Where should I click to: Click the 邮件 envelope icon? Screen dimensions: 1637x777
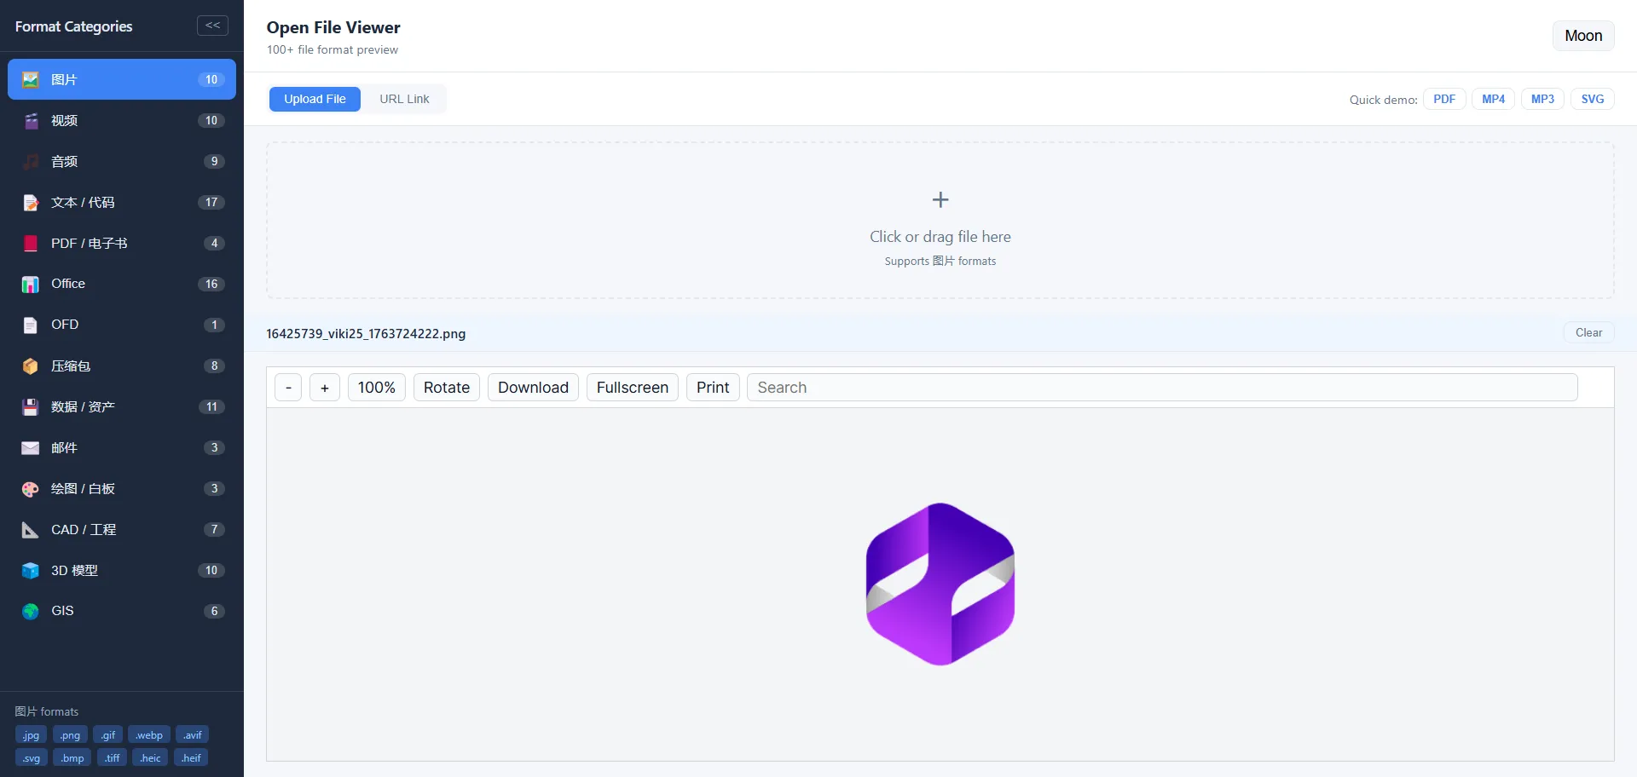(31, 447)
